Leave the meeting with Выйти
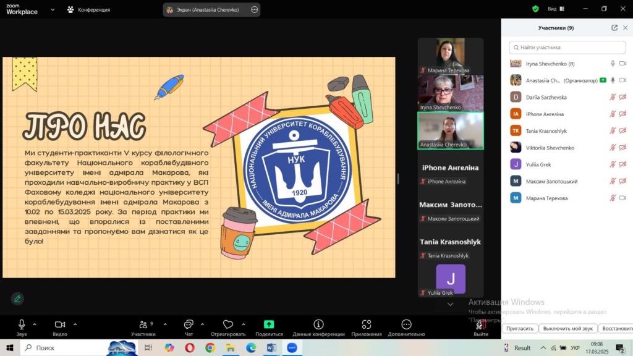This screenshot has width=633, height=356. pyautogui.click(x=480, y=328)
